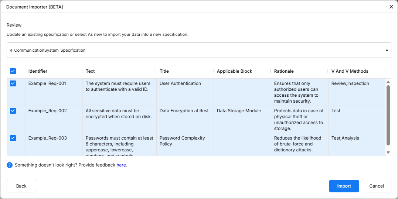Viewport: 398px width, 199px height.
Task: Sort by the Text column header
Action: click(90, 71)
